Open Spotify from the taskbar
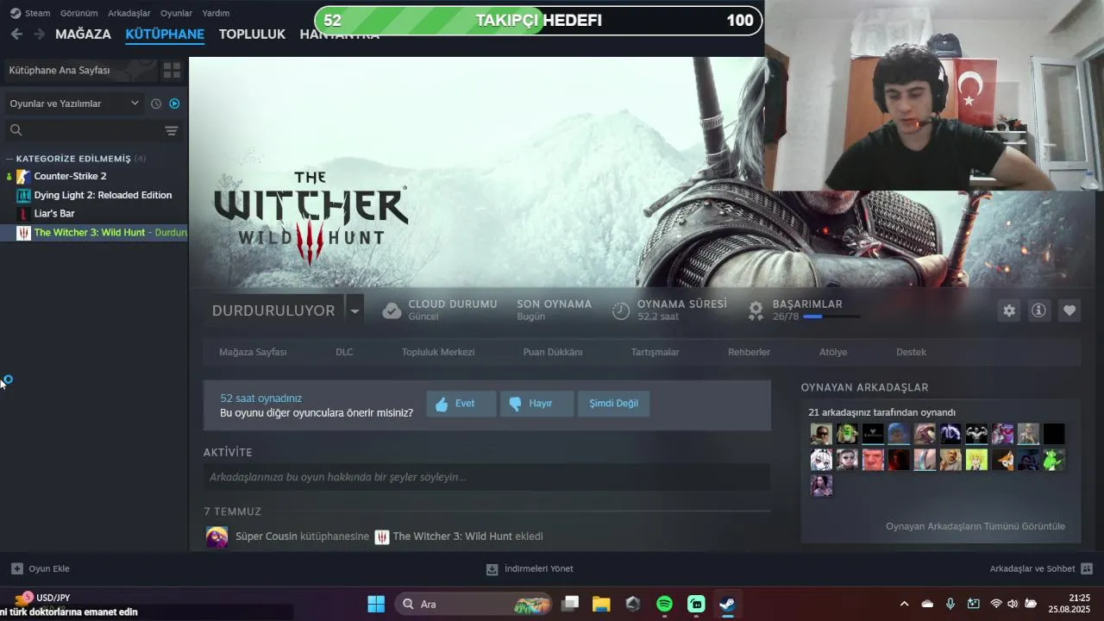Image resolution: width=1104 pixels, height=621 pixels. click(664, 604)
